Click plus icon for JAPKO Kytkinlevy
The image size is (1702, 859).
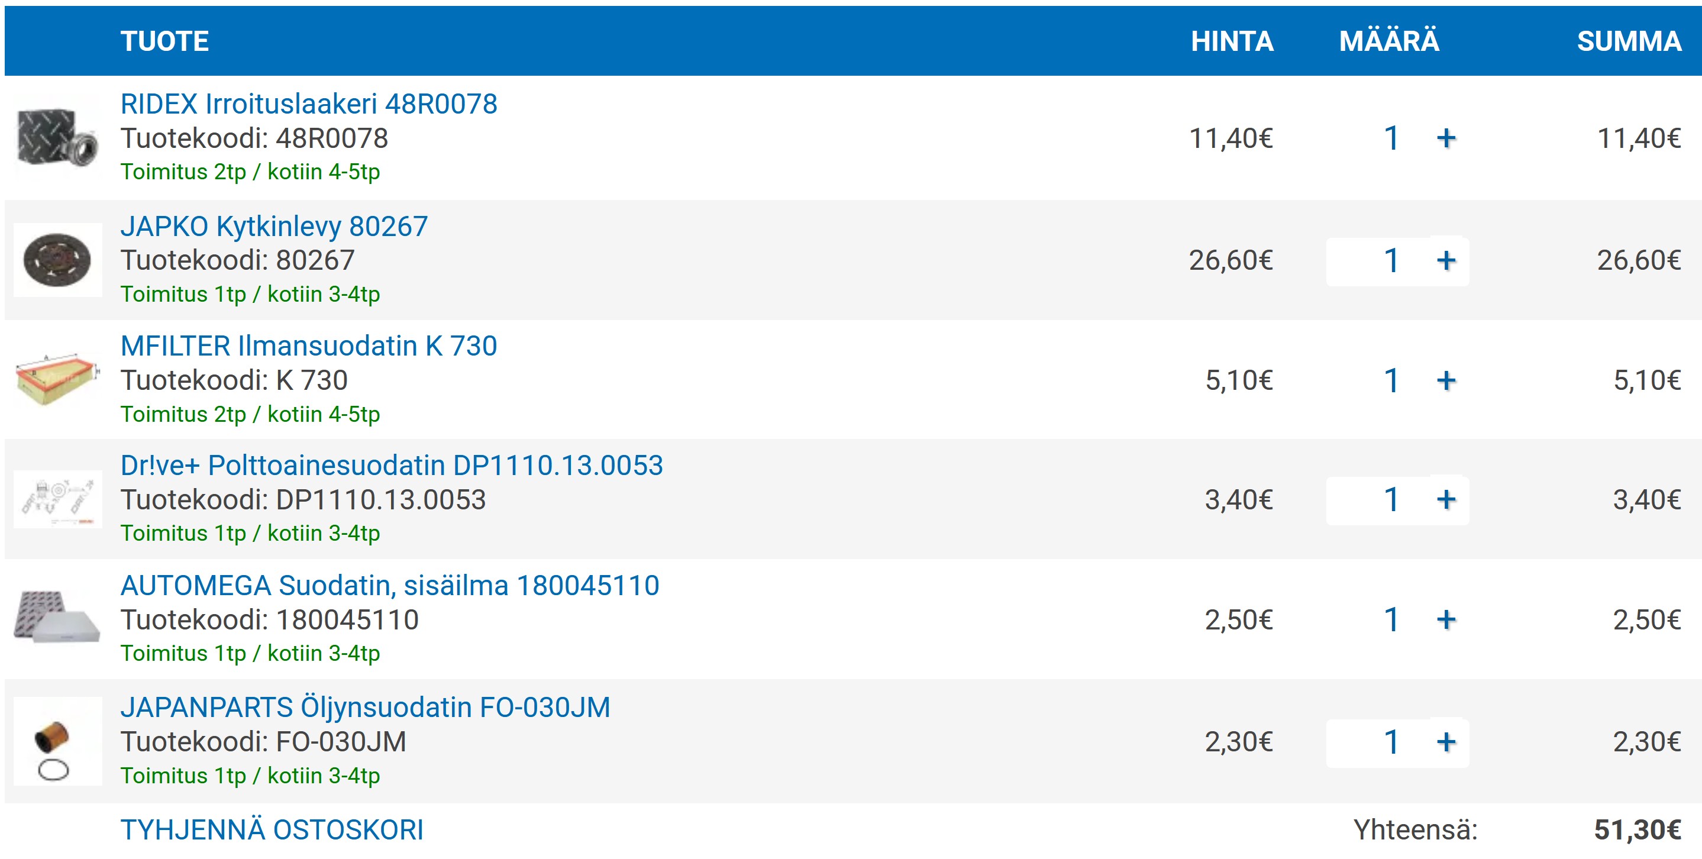point(1446,260)
